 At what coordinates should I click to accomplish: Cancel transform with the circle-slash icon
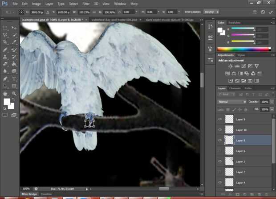263,12
